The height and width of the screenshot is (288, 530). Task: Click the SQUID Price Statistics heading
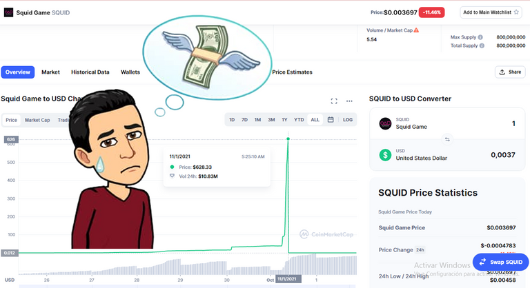[428, 192]
